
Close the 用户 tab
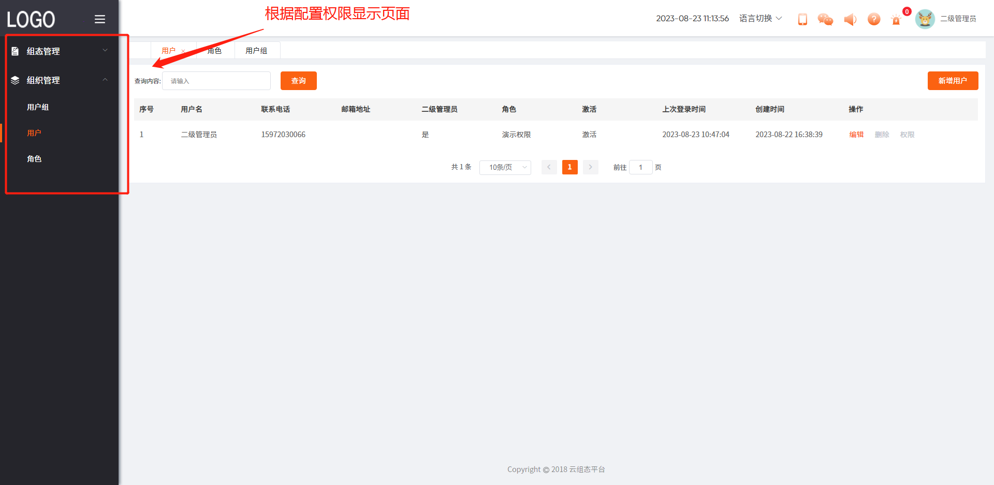click(183, 51)
